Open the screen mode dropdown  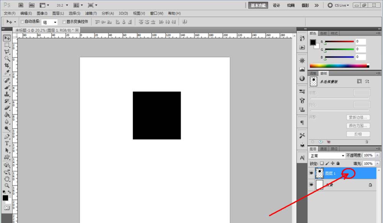[x=93, y=5]
